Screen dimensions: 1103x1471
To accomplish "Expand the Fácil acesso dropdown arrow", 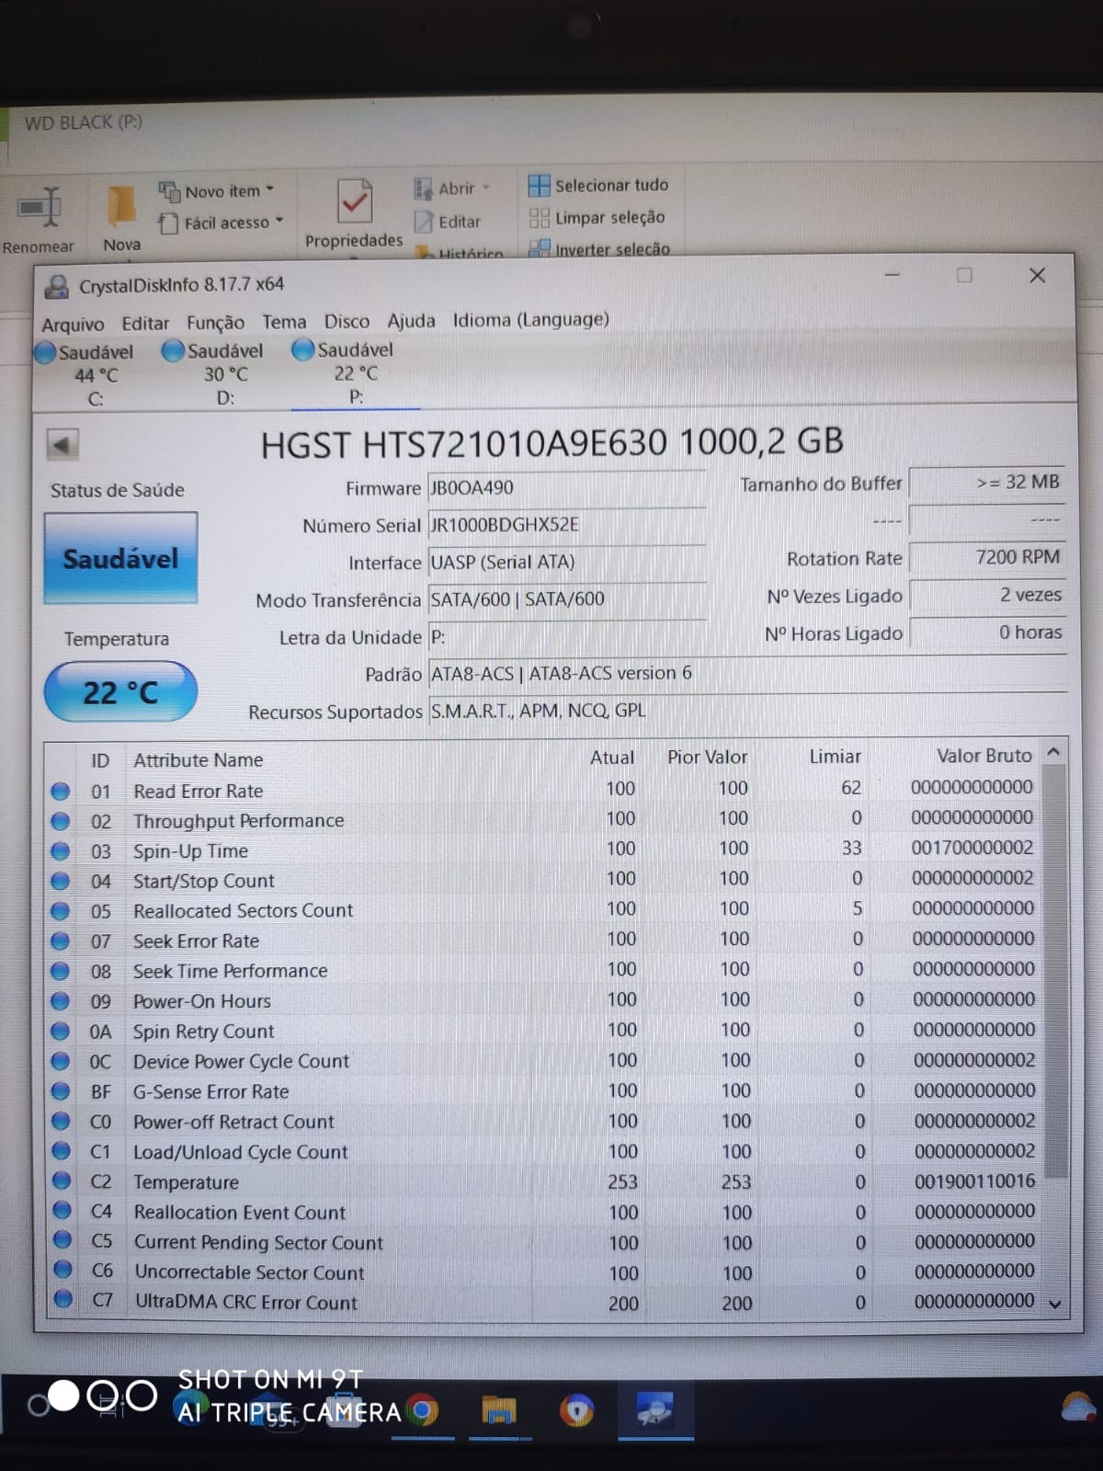I will tap(279, 222).
